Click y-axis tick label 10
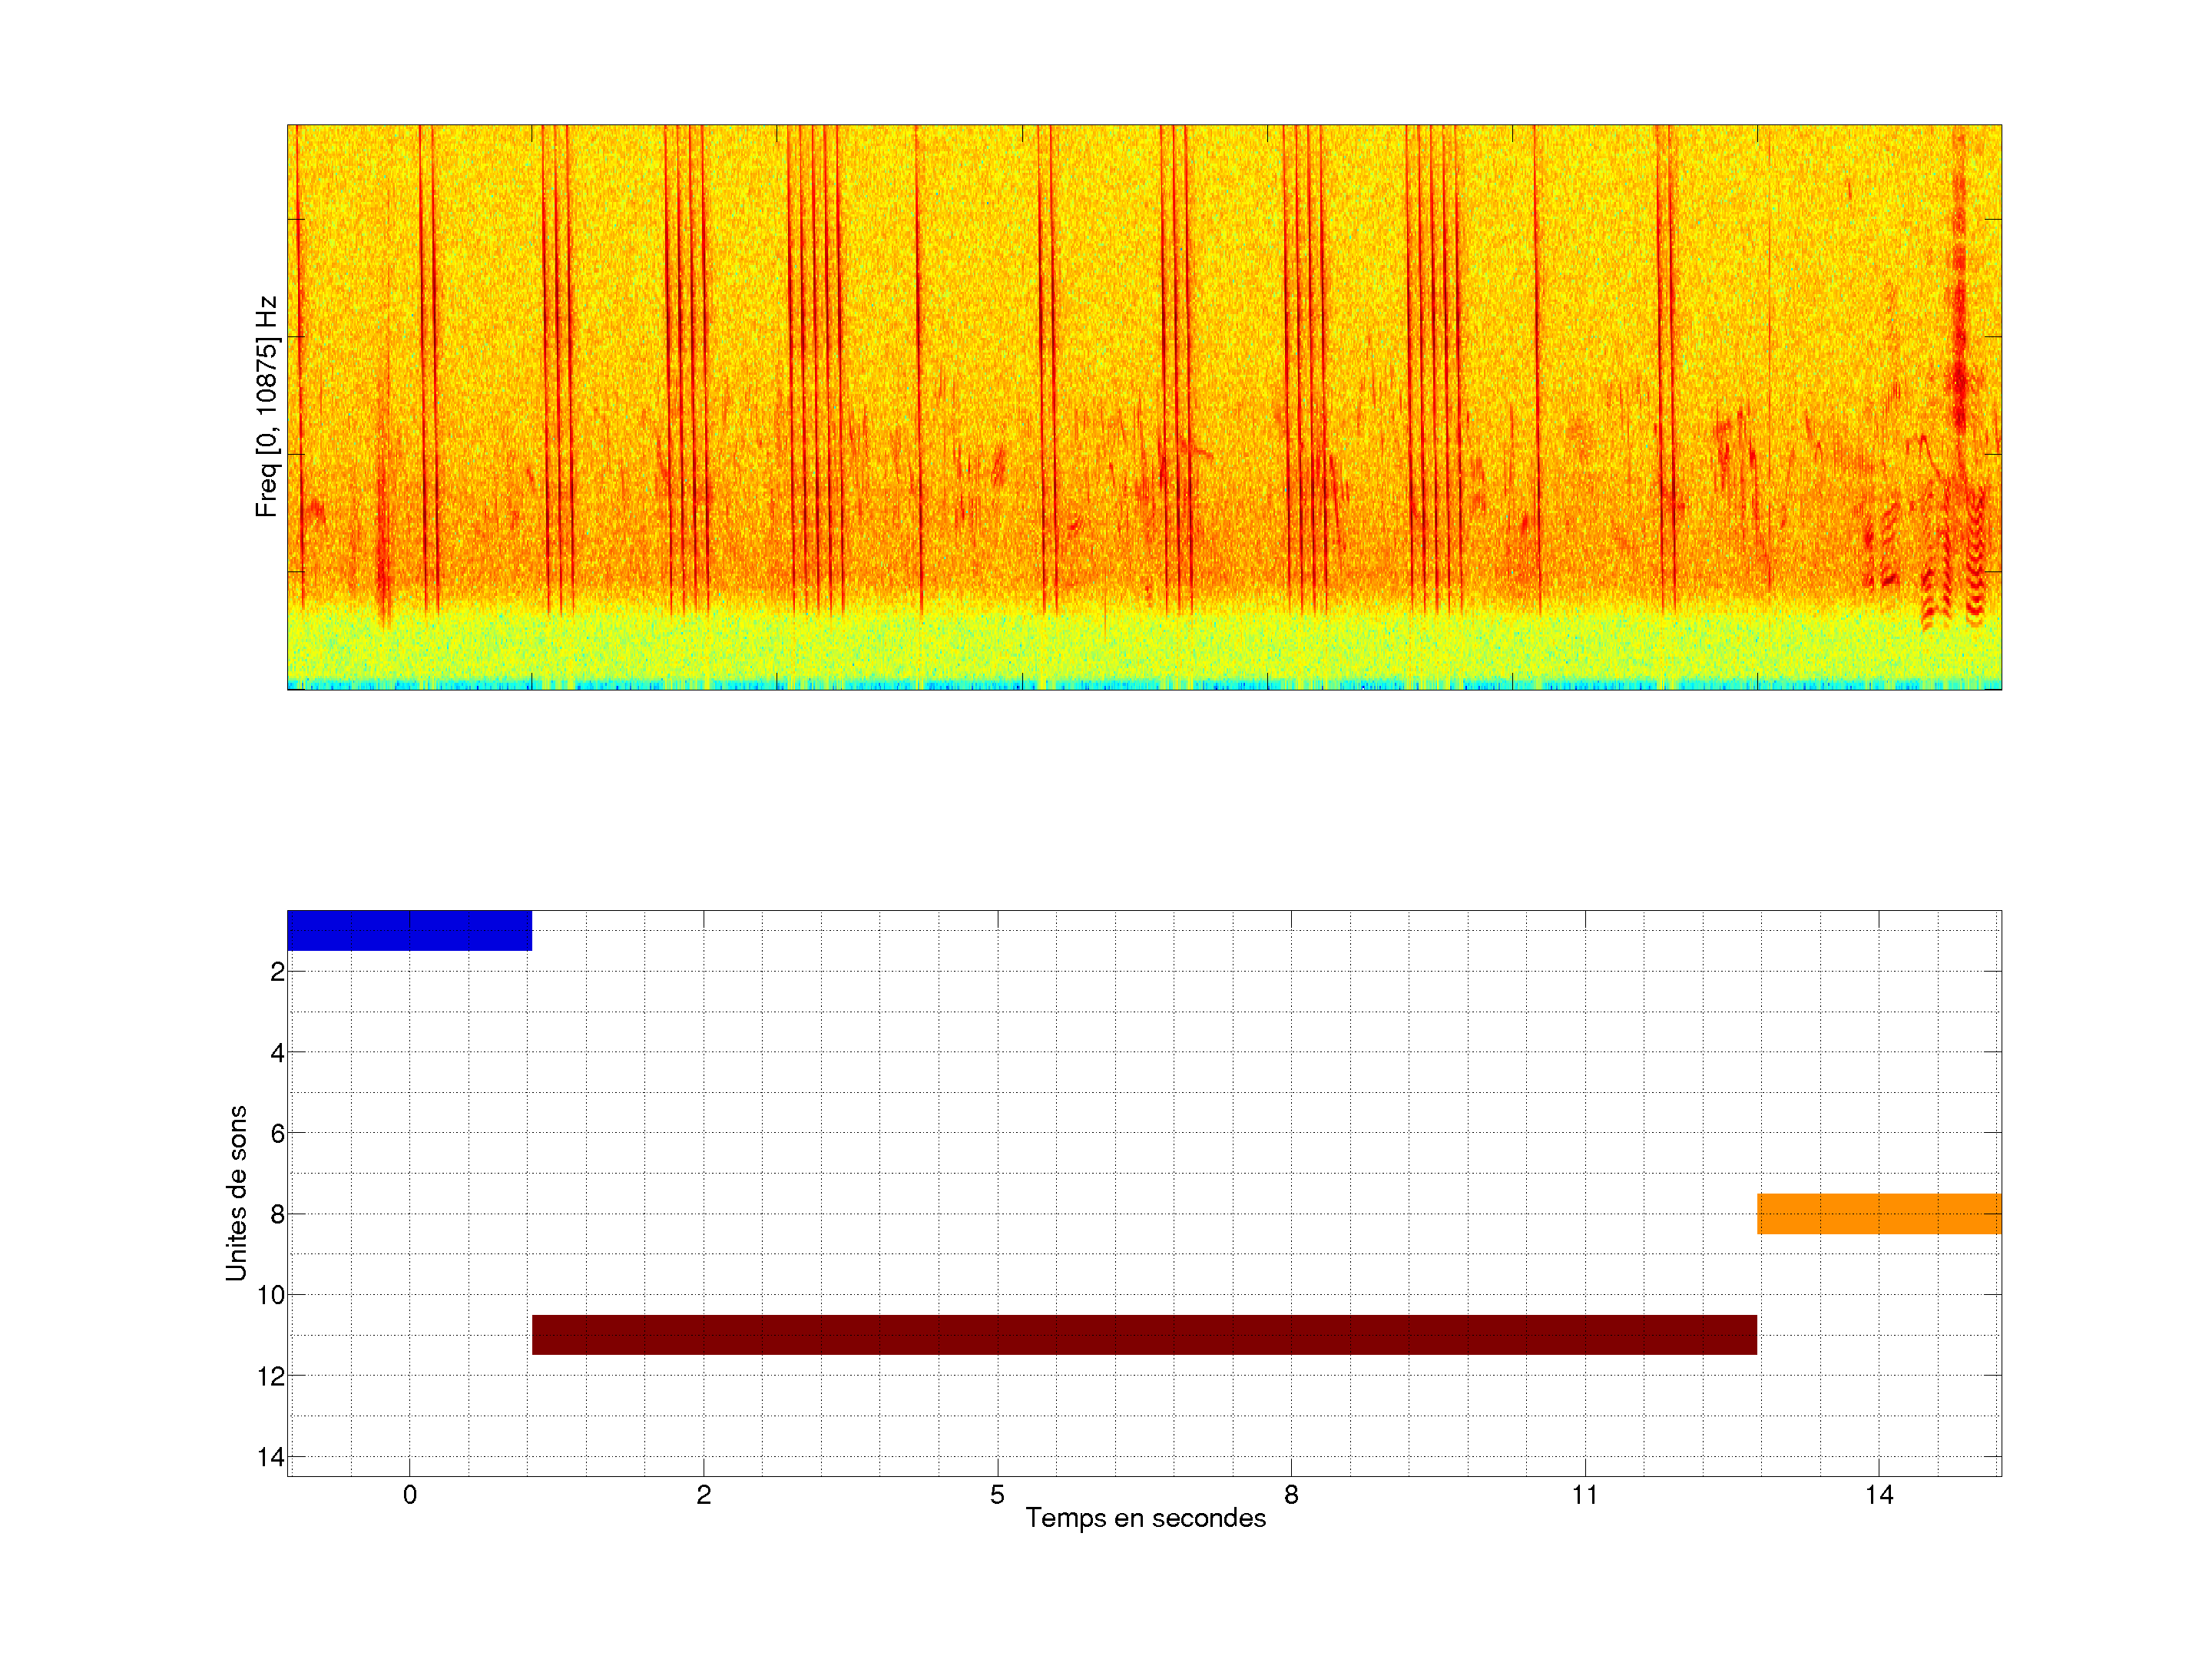 click(271, 1295)
